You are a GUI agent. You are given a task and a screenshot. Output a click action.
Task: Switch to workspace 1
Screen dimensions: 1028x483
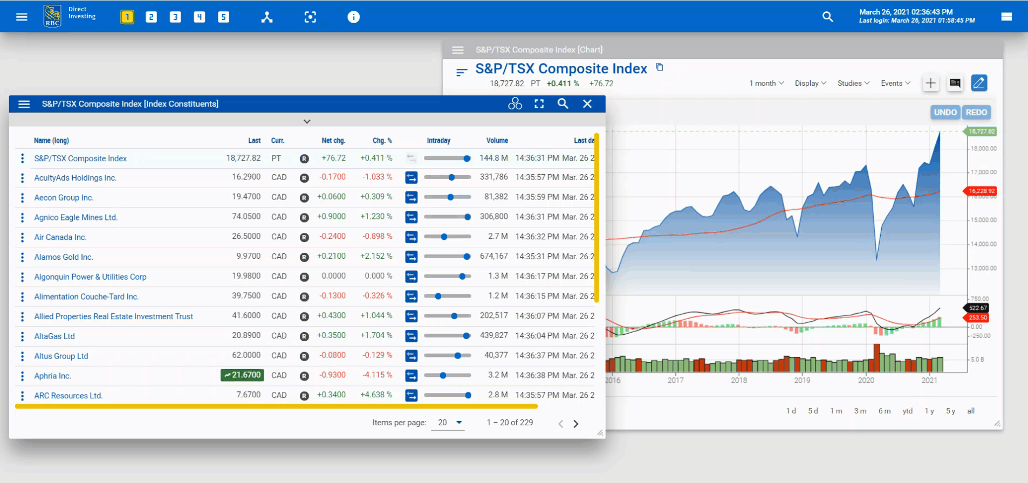point(127,17)
